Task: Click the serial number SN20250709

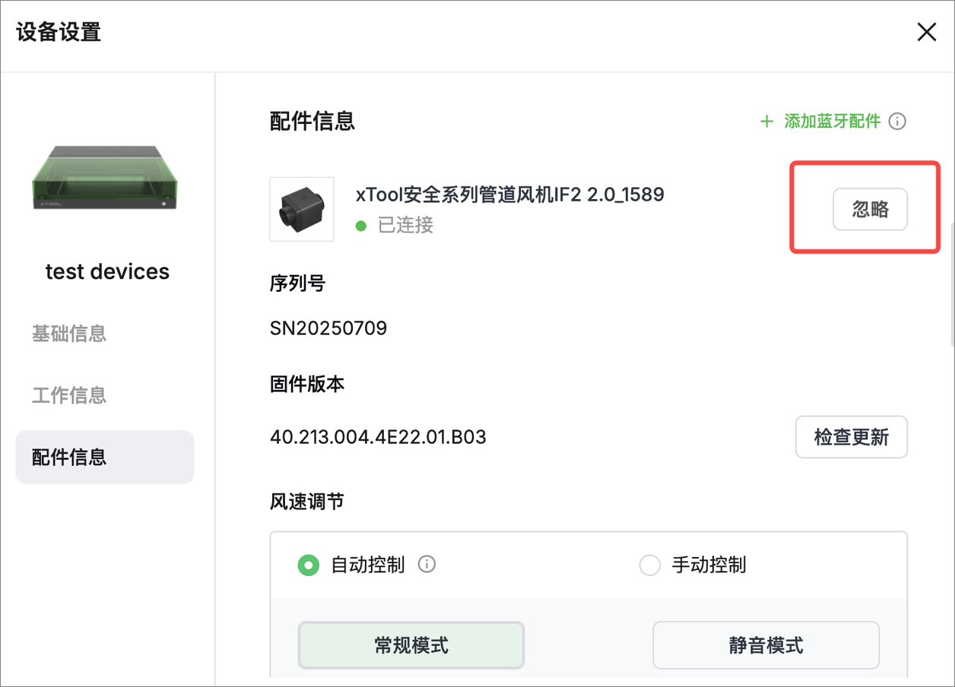Action: pyautogui.click(x=328, y=328)
